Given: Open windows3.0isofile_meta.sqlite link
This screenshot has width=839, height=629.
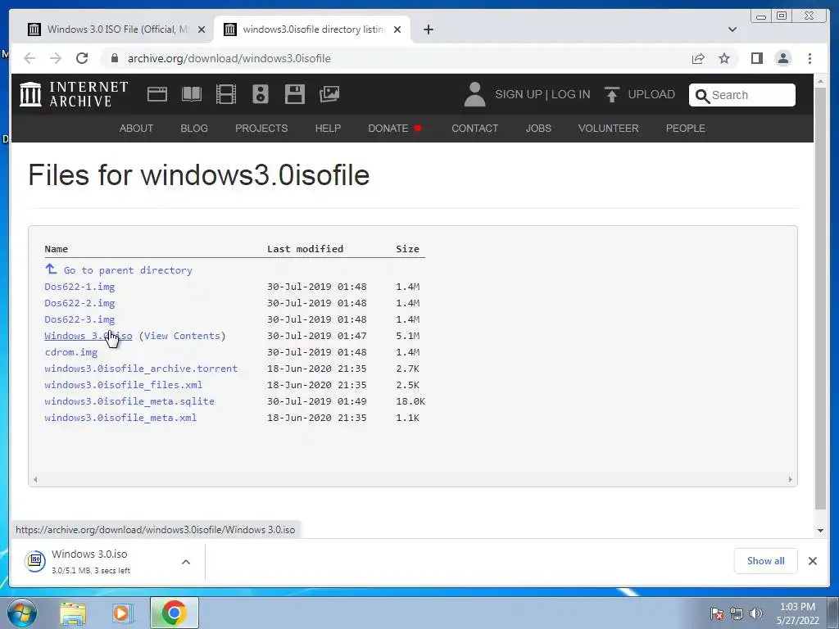Looking at the screenshot, I should 129,401.
